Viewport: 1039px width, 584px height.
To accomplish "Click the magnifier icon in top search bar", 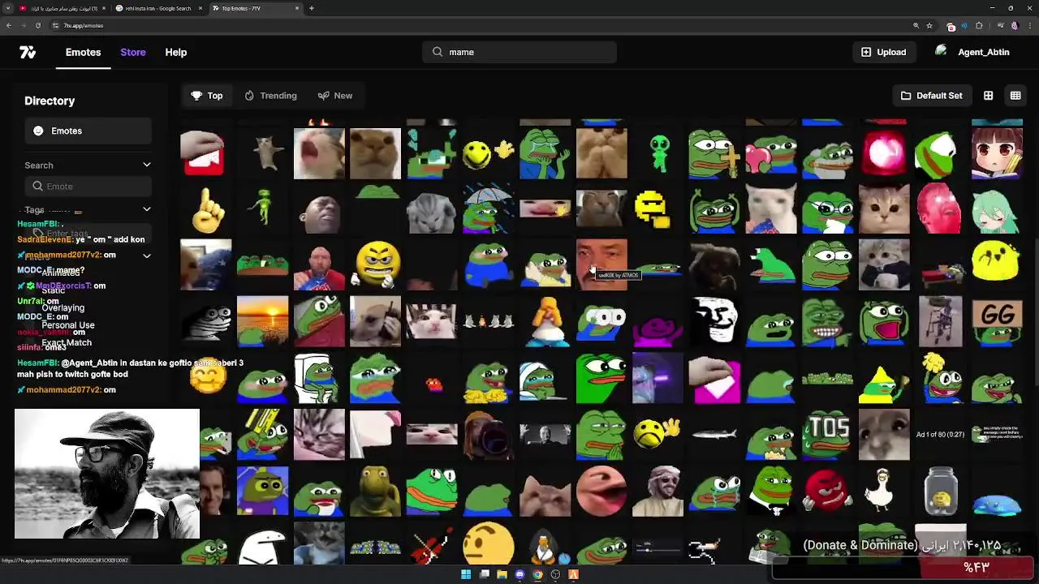I will tap(438, 52).
